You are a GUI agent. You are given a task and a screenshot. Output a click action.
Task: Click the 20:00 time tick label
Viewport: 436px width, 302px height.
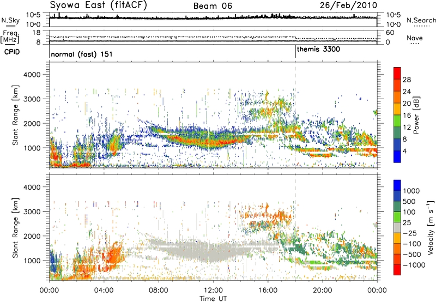click(x=322, y=291)
